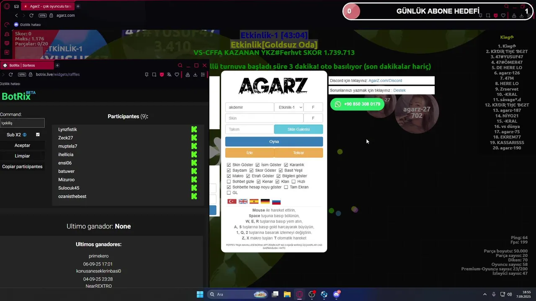Open the Destek support link

[x=399, y=90]
